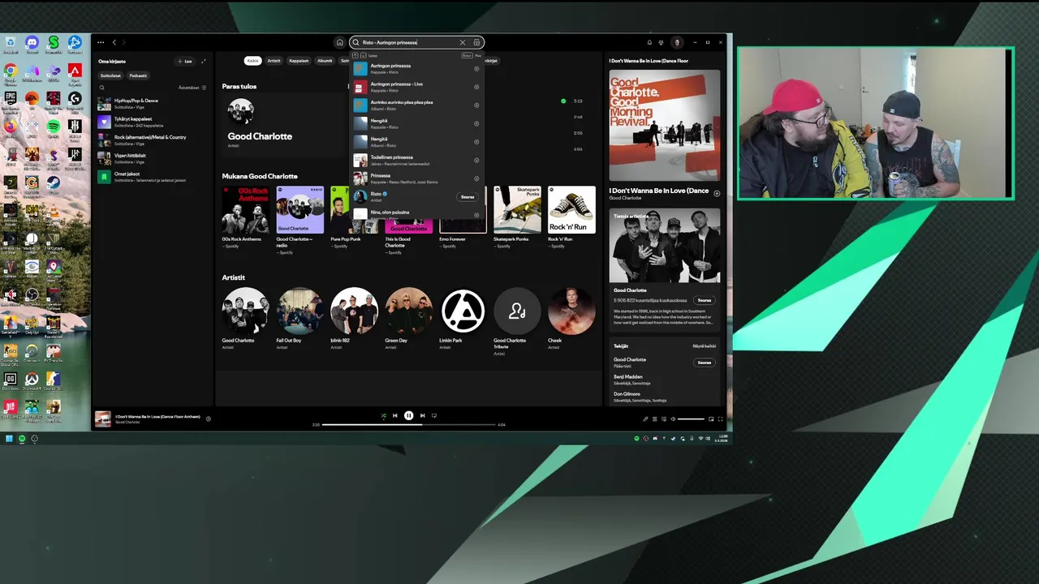Viewport: 1039px width, 584px height.
Task: Open Green Day artist
Action: point(408,319)
